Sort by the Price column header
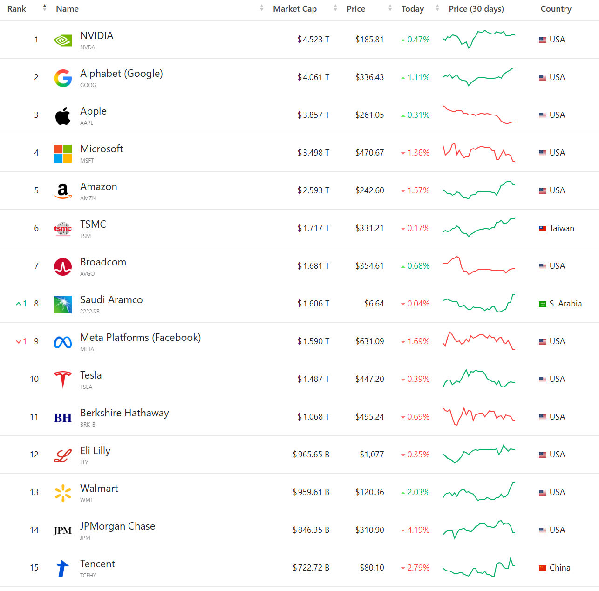Image resolution: width=599 pixels, height=591 pixels. pyautogui.click(x=356, y=9)
